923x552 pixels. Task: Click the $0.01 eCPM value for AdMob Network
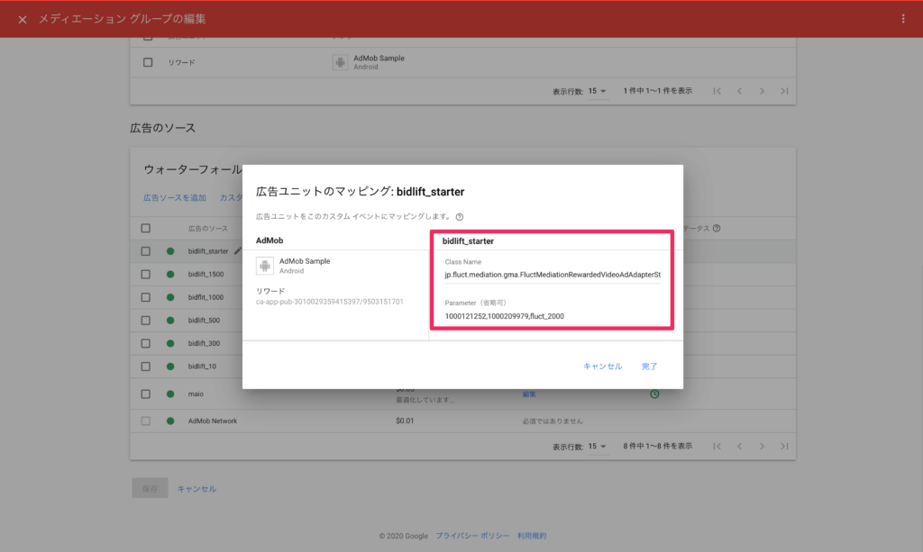pos(405,421)
